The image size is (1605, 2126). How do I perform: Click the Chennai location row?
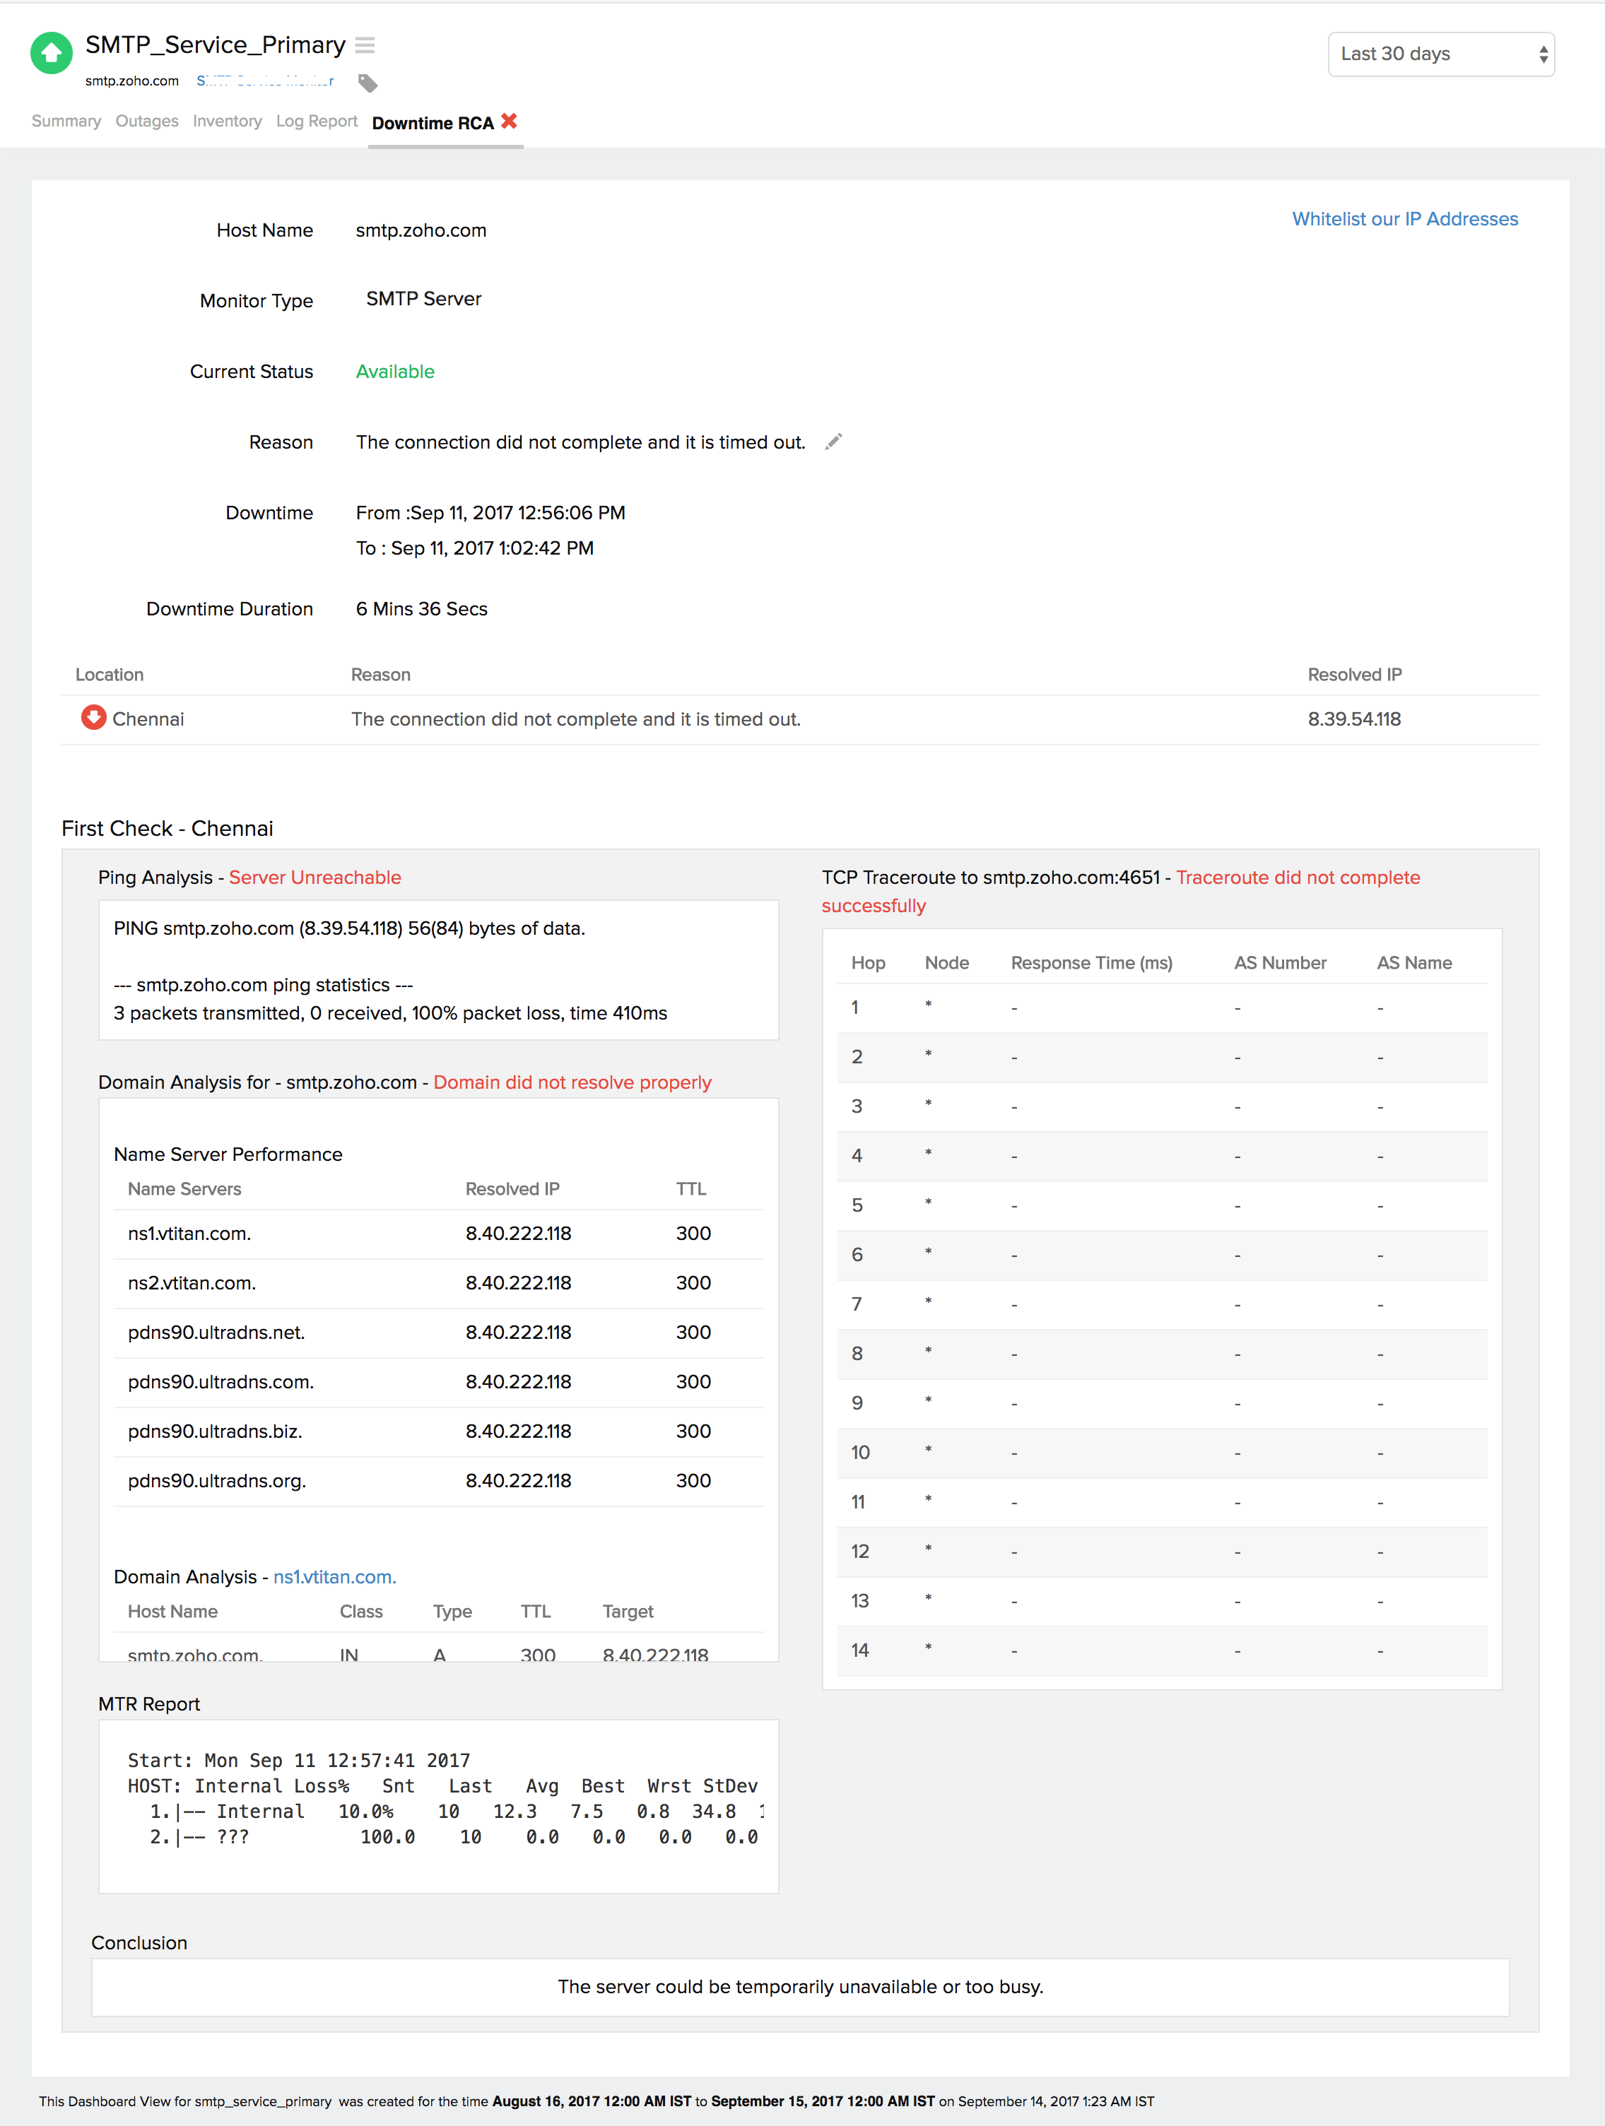pyautogui.click(x=148, y=719)
